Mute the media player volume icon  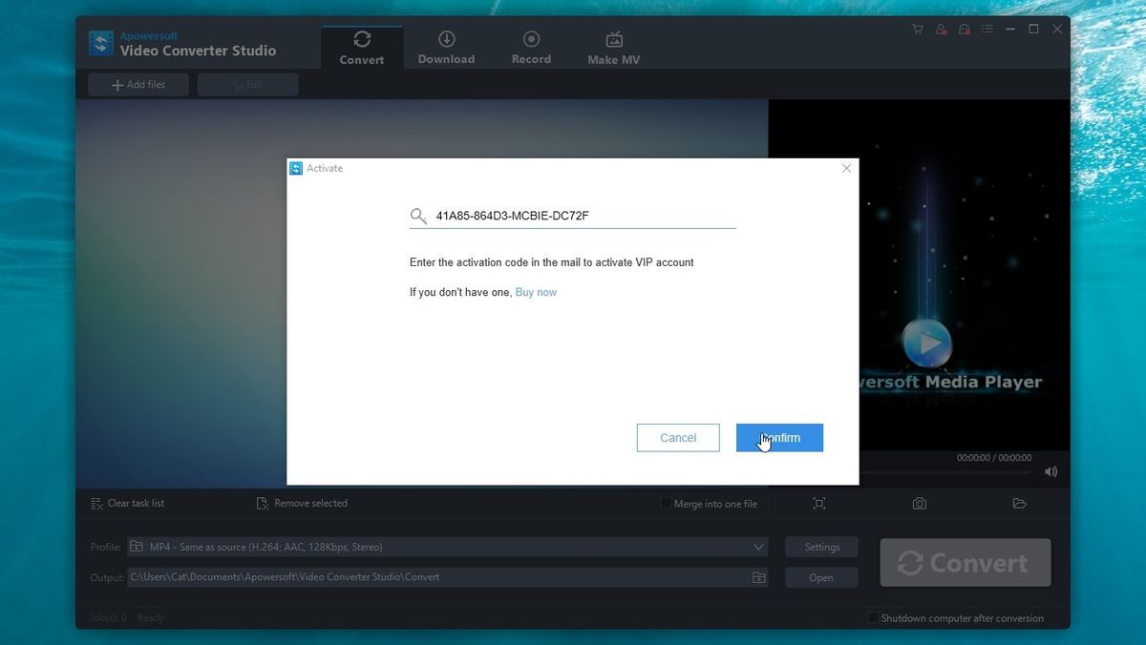coord(1051,471)
